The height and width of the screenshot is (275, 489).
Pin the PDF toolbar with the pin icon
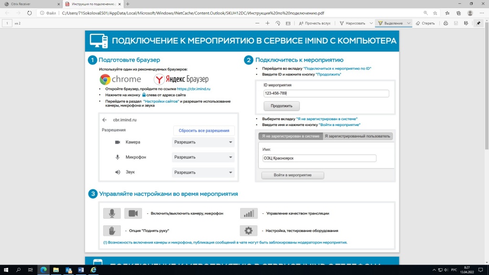tap(478, 23)
